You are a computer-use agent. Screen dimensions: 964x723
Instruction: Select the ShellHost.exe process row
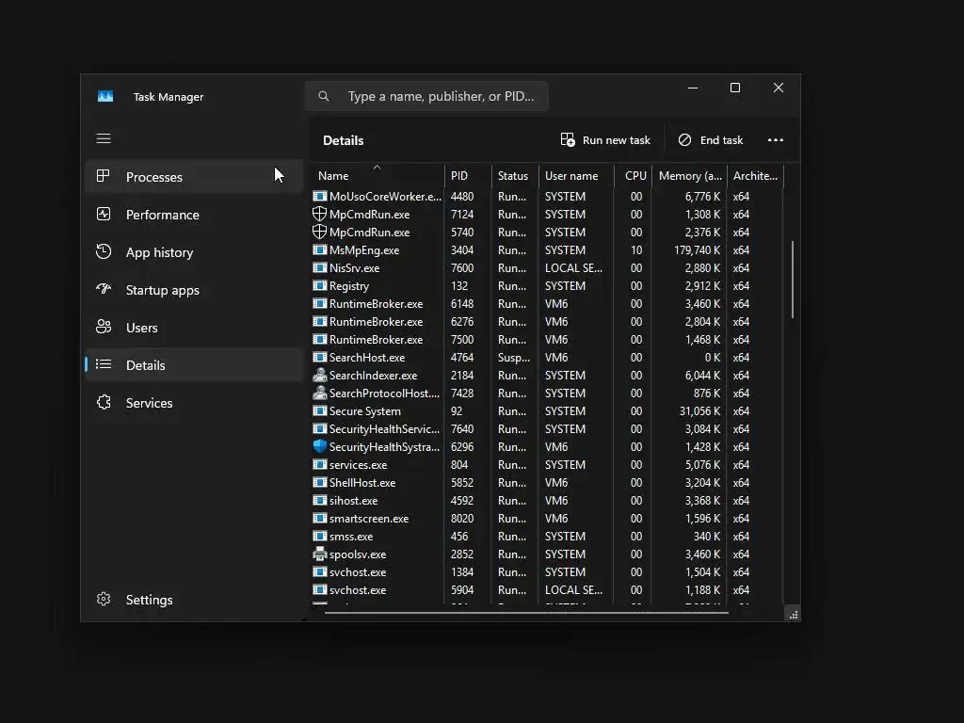[546, 482]
